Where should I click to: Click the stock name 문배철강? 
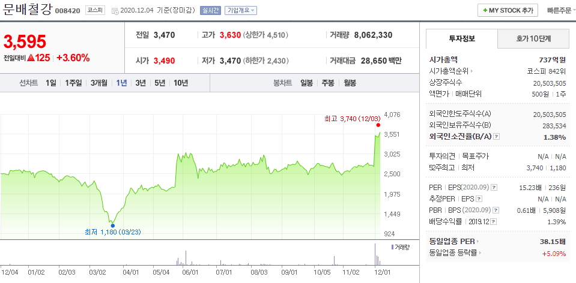pos(28,9)
